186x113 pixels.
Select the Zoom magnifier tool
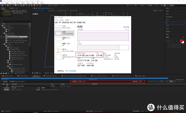pos(10,6)
